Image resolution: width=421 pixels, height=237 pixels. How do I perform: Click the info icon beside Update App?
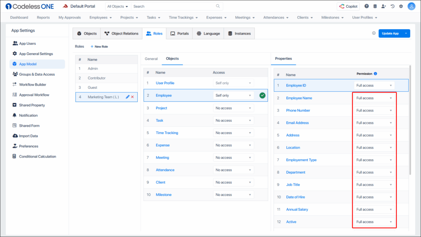(374, 33)
